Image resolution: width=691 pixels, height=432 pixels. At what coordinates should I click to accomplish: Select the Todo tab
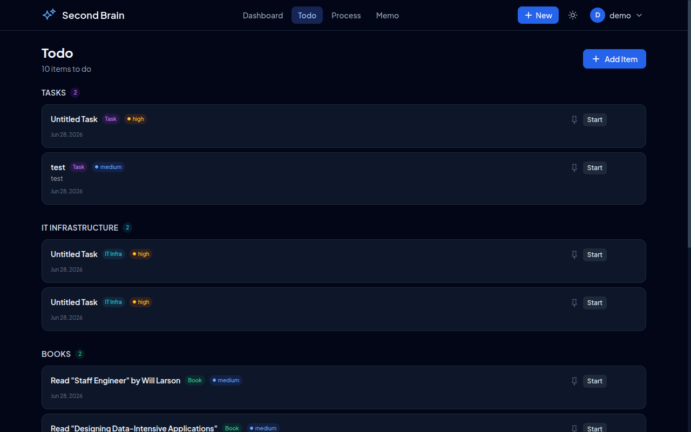(307, 15)
